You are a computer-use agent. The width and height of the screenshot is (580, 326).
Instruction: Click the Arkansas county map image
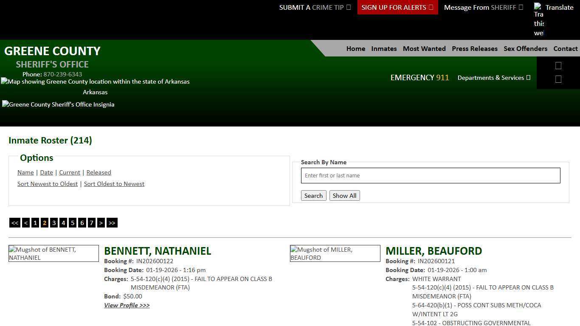(x=95, y=81)
